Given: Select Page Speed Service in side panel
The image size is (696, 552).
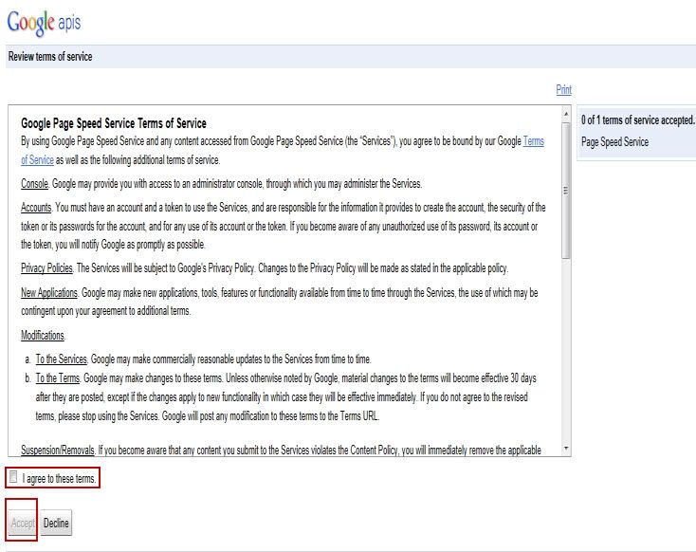Looking at the screenshot, I should click(614, 142).
